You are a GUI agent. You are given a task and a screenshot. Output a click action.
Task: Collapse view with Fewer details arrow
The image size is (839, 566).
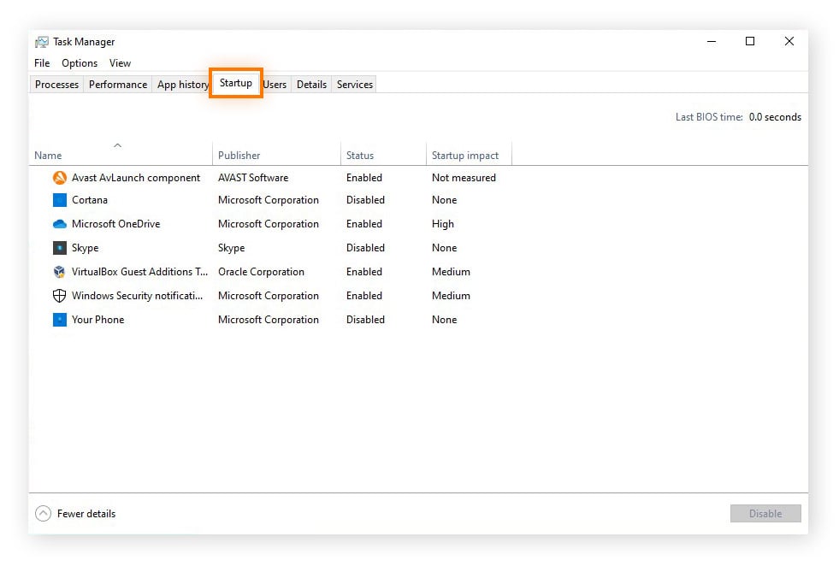[44, 514]
